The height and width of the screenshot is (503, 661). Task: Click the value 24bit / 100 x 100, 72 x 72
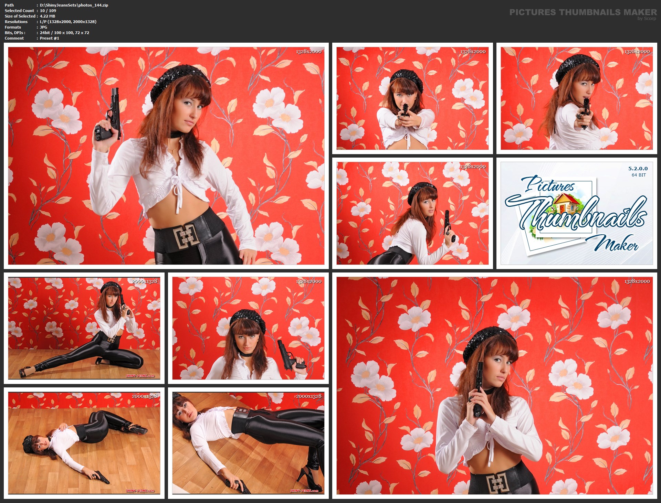pos(64,33)
